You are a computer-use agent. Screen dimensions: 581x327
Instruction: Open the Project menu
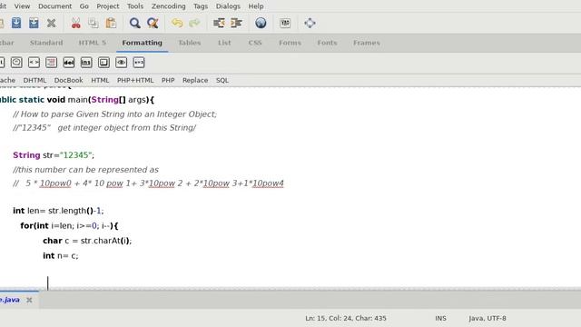click(108, 6)
